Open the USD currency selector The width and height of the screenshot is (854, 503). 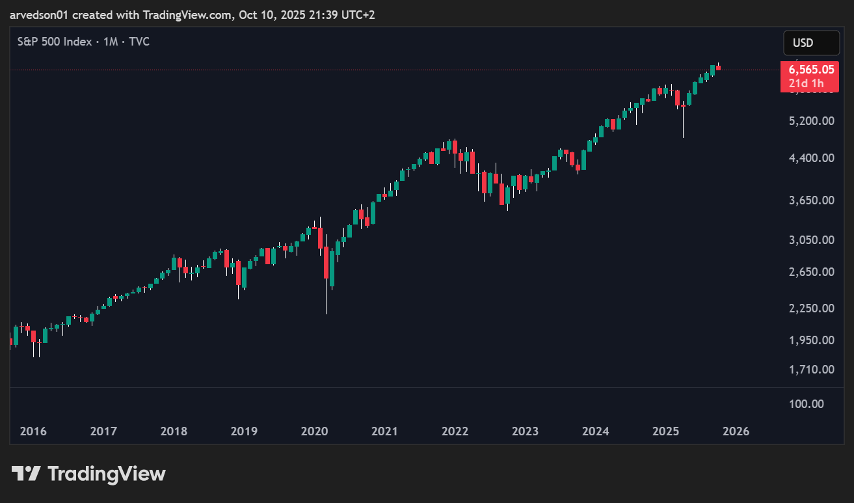tap(811, 43)
